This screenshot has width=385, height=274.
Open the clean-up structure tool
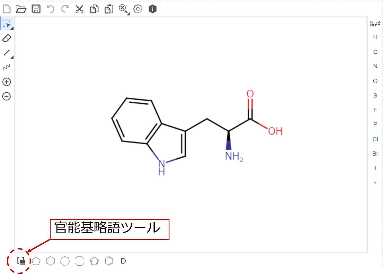[123, 8]
